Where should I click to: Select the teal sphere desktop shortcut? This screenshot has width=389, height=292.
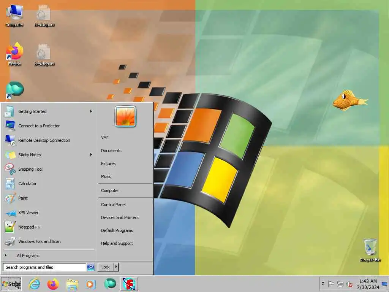(14, 90)
